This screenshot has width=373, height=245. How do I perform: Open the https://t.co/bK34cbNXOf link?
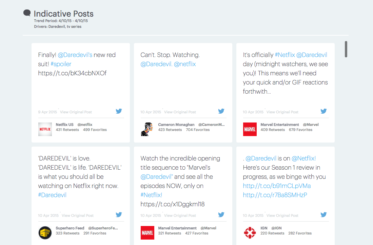(72, 73)
